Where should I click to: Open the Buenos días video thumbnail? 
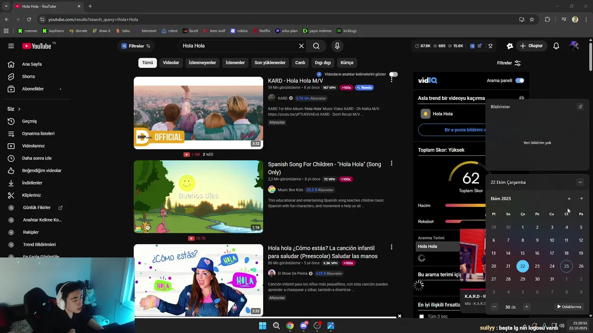pyautogui.click(x=198, y=197)
